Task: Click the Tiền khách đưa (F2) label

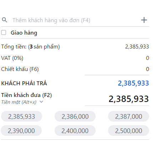Action: (x=26, y=95)
